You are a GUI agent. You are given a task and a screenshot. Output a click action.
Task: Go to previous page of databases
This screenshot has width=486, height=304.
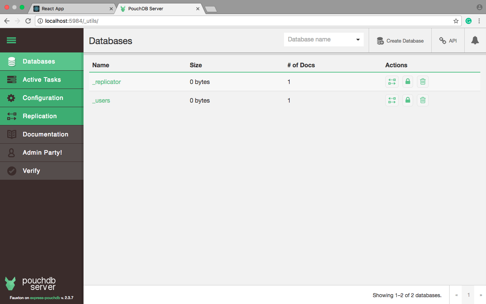pos(456,295)
